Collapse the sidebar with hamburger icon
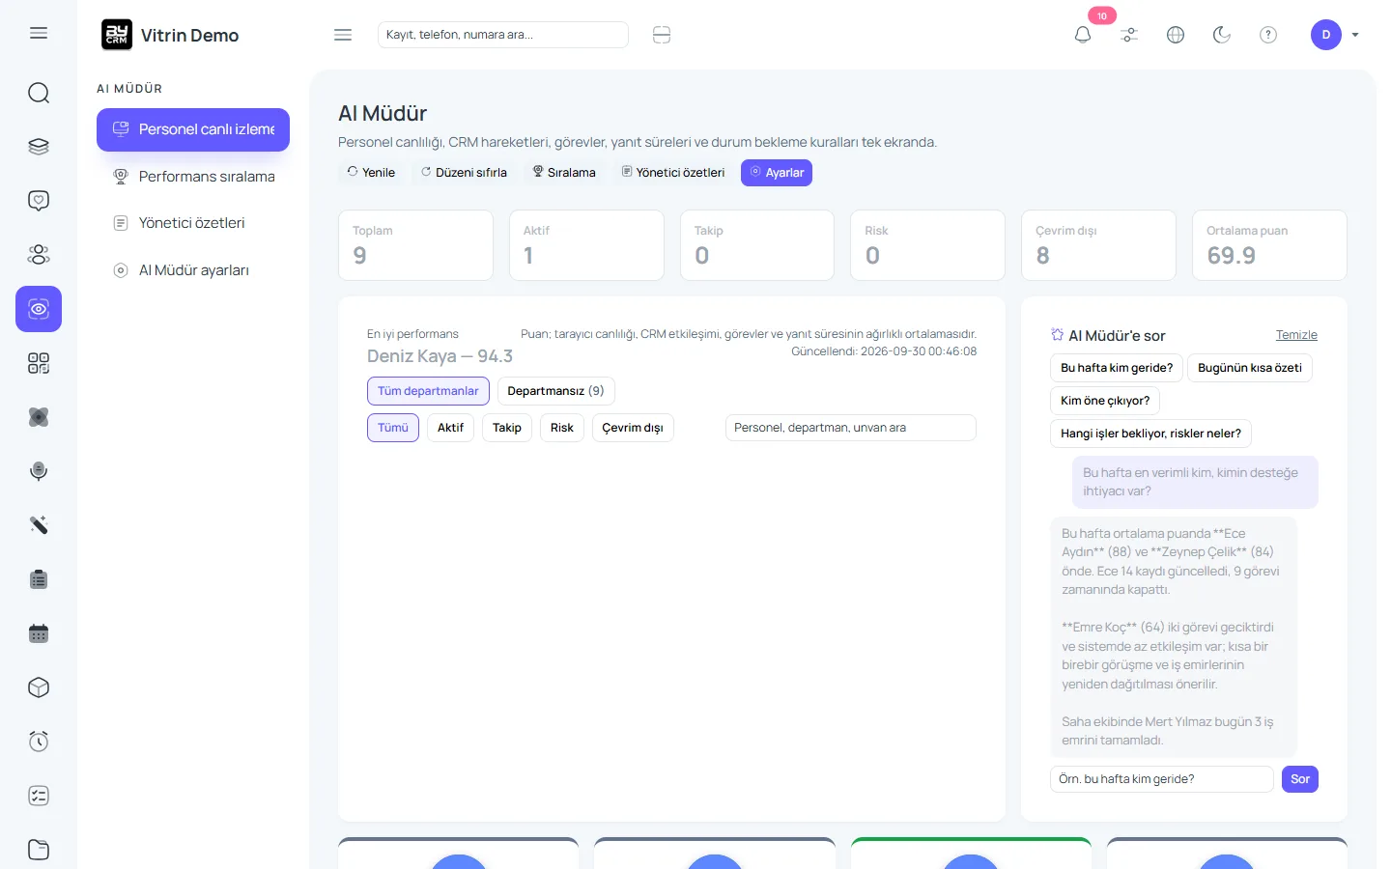The image size is (1391, 869). pyautogui.click(x=343, y=35)
